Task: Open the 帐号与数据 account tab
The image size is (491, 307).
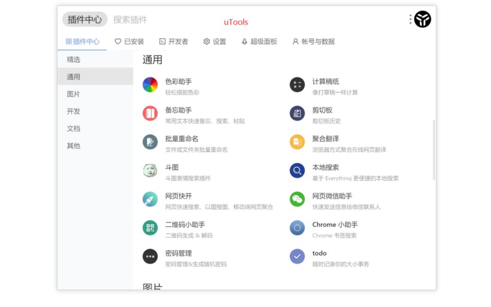Action: point(314,41)
